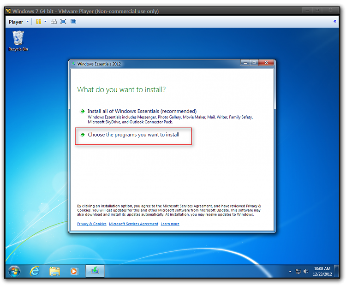Click the green arrow beside Choose the programs
The height and width of the screenshot is (285, 346).
[82, 135]
